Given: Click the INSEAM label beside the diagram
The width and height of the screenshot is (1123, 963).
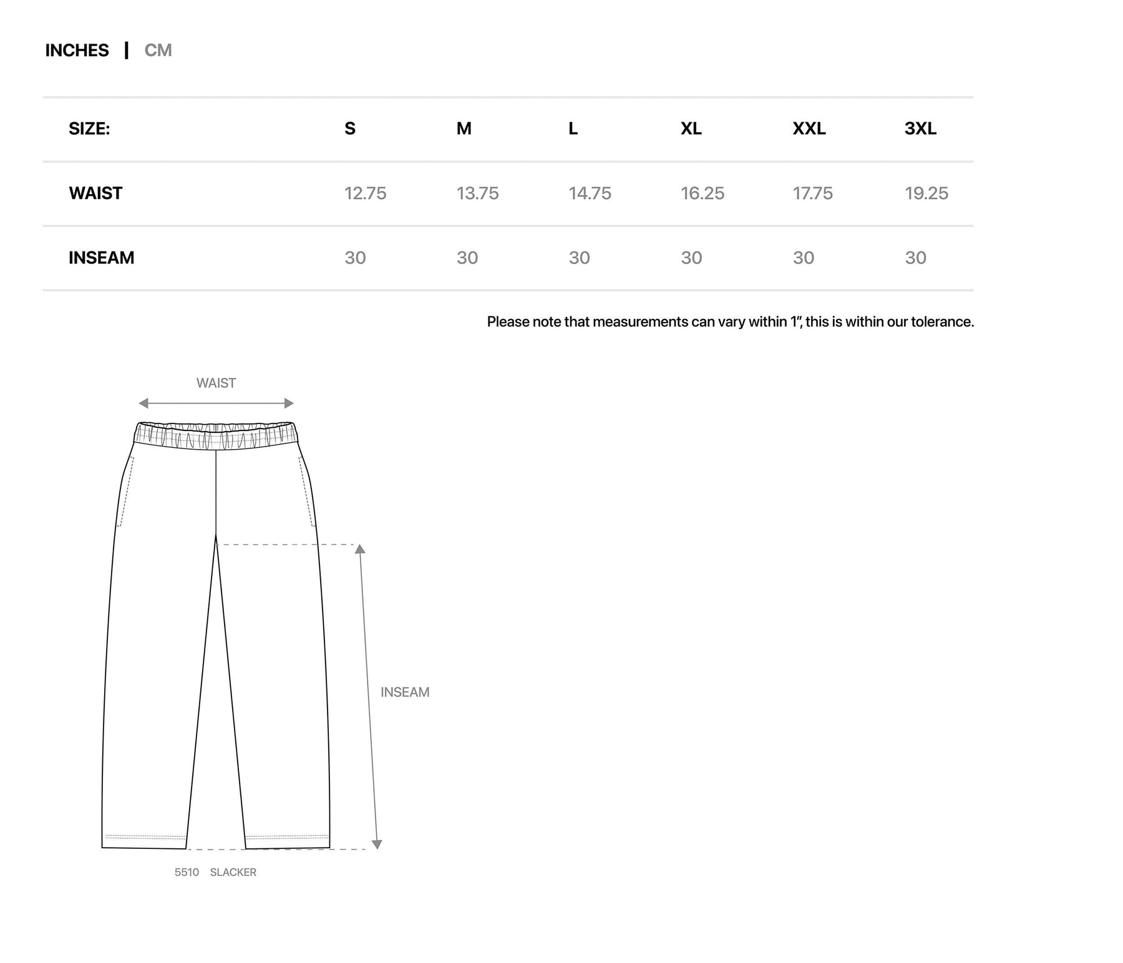Looking at the screenshot, I should pyautogui.click(x=405, y=692).
